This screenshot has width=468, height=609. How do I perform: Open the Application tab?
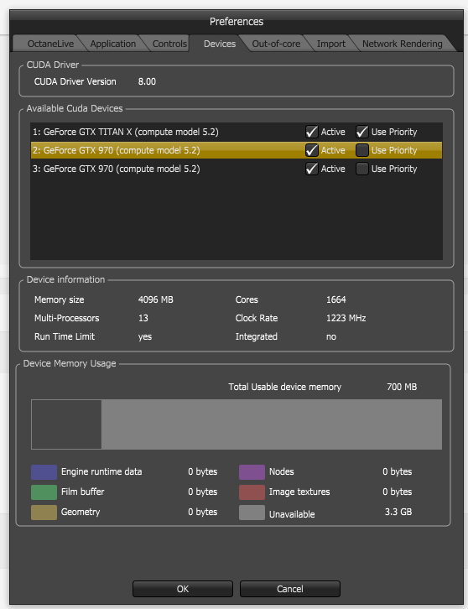click(112, 44)
